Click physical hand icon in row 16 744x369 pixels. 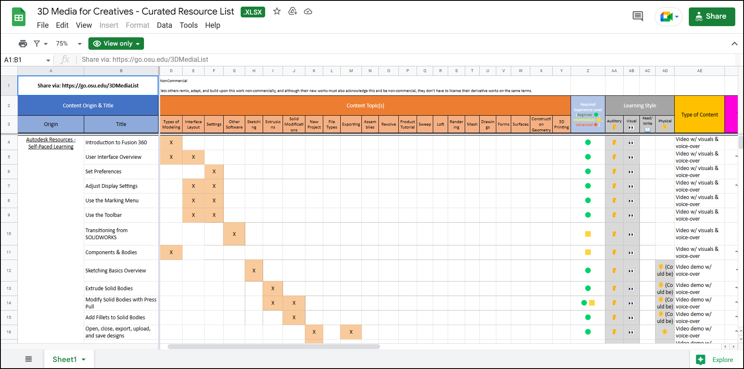(x=665, y=332)
